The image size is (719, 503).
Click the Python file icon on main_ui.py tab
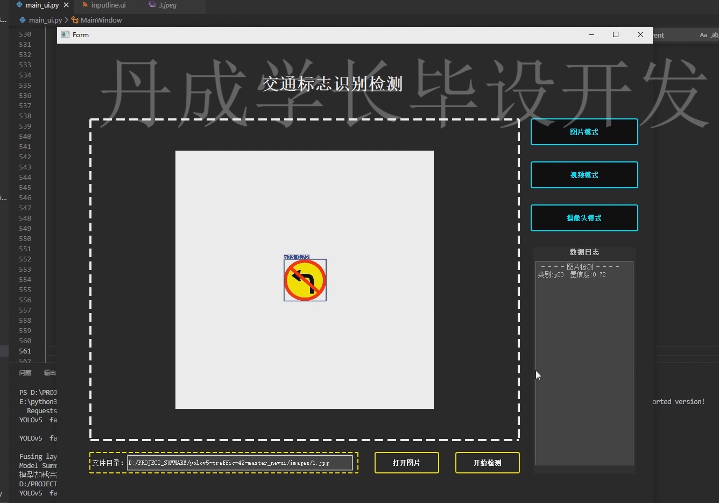click(19, 5)
